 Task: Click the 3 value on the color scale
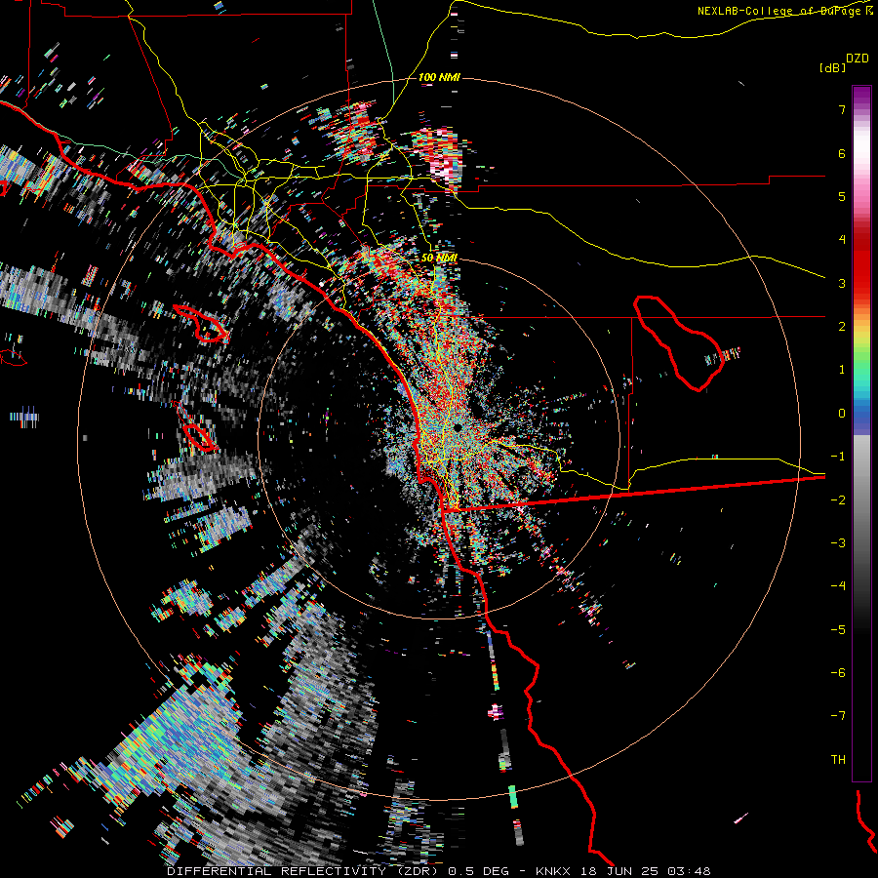(842, 283)
